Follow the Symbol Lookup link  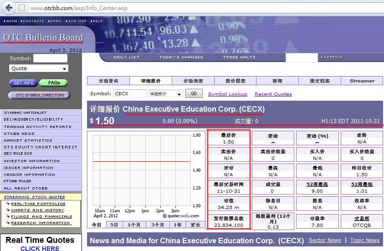pos(227,94)
